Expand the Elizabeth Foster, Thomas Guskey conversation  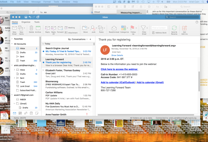(43, 70)
